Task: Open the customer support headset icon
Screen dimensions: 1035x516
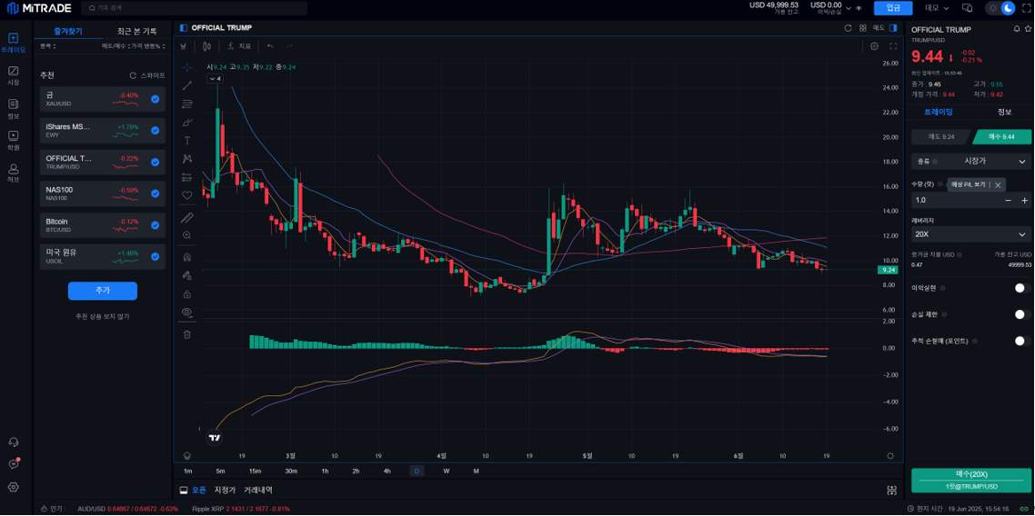Action: click(14, 442)
